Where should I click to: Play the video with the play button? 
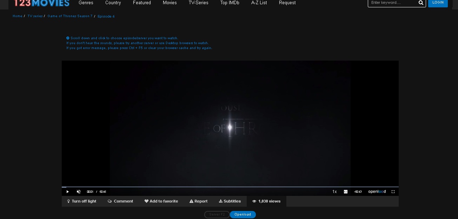pyautogui.click(x=68, y=192)
